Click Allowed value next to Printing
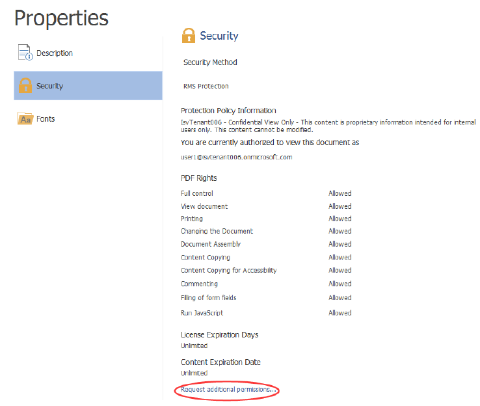 pos(340,219)
